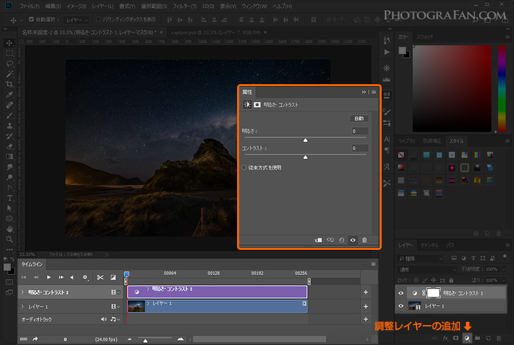
Task: Toggle adjustment visibility eye in Properties
Action: tap(353, 240)
